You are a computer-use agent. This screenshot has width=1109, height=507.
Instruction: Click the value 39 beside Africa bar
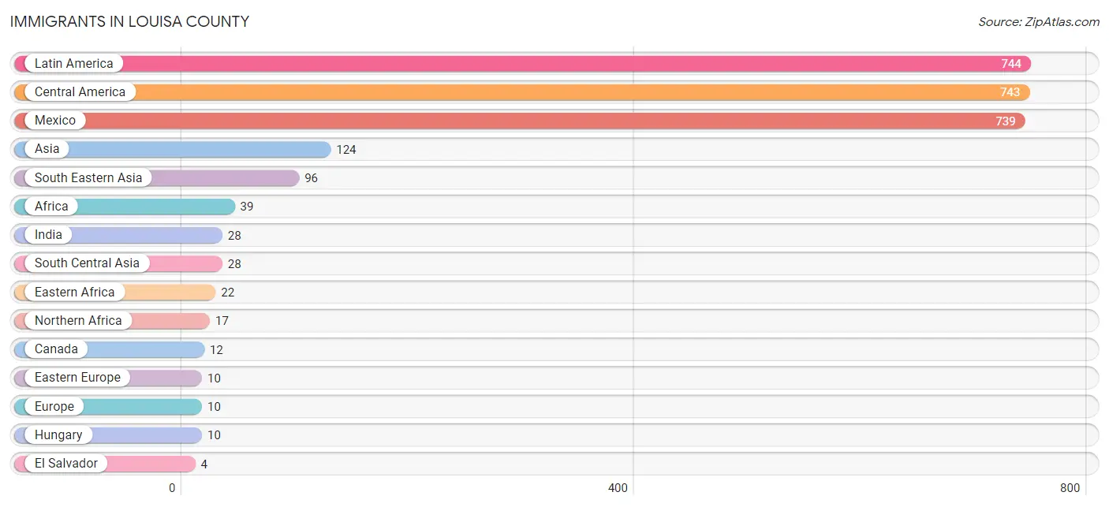[247, 207]
